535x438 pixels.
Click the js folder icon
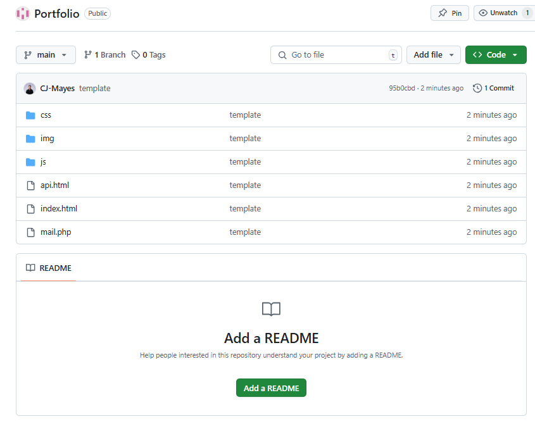click(x=30, y=162)
